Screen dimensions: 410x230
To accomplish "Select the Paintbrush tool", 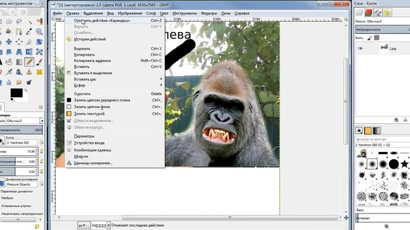I will coord(39,62).
